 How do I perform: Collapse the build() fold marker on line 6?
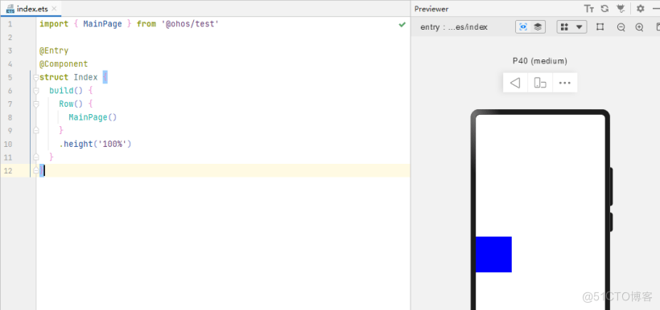[35, 91]
